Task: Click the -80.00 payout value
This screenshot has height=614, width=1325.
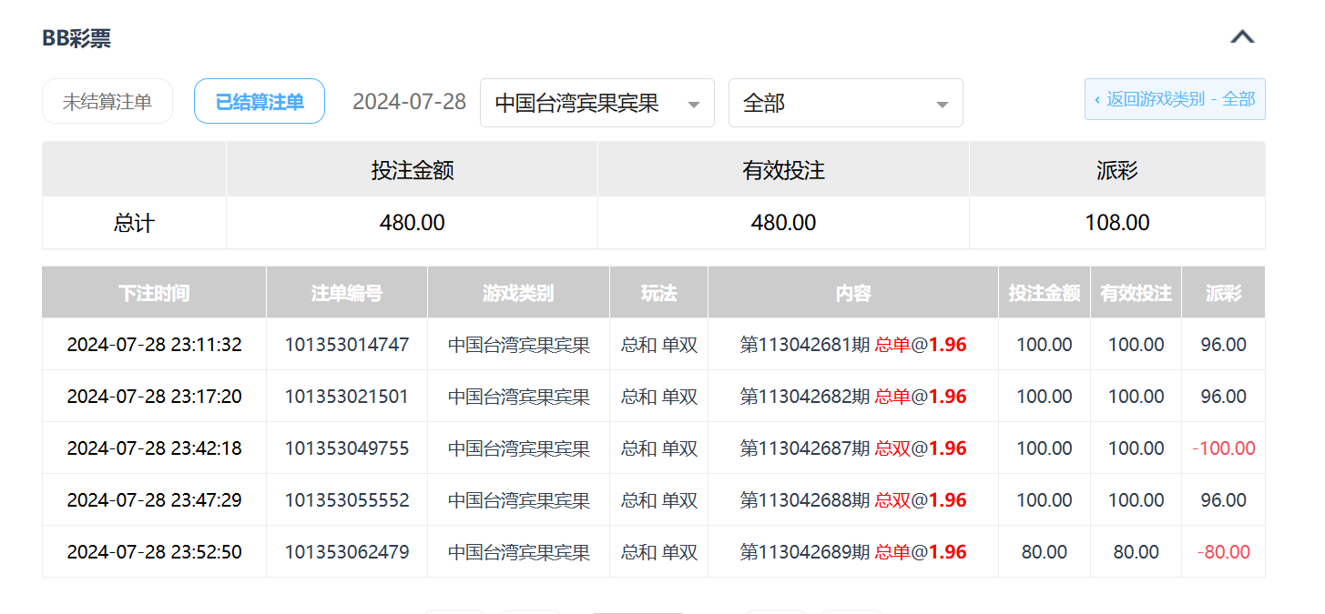Action: 1223,552
